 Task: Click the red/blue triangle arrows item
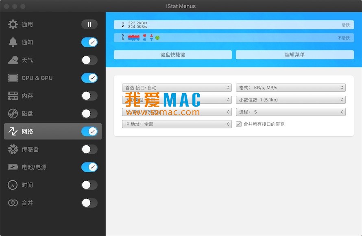click(151, 38)
